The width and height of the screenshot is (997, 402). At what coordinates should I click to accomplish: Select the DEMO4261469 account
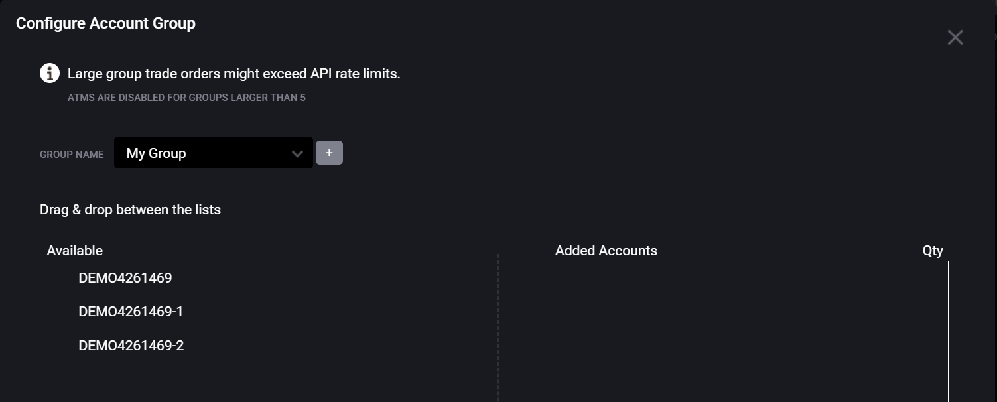(125, 278)
